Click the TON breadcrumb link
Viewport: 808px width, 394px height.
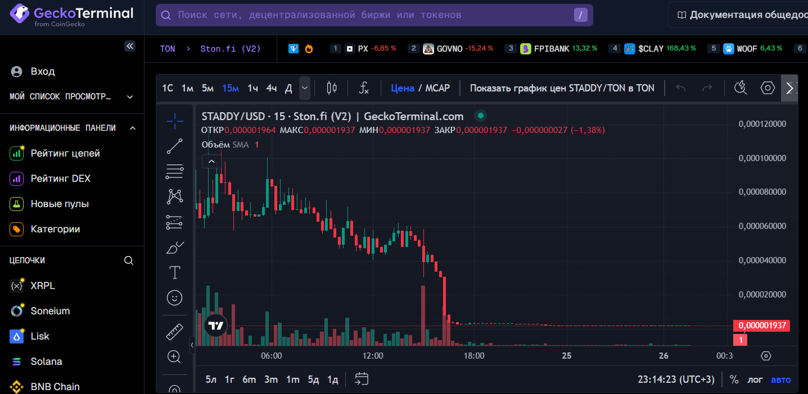click(168, 49)
